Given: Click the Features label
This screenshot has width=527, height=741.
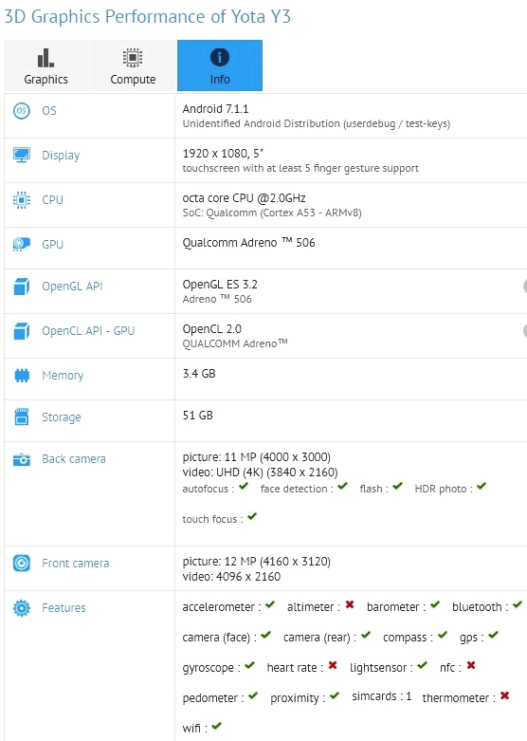Looking at the screenshot, I should coord(64,608).
